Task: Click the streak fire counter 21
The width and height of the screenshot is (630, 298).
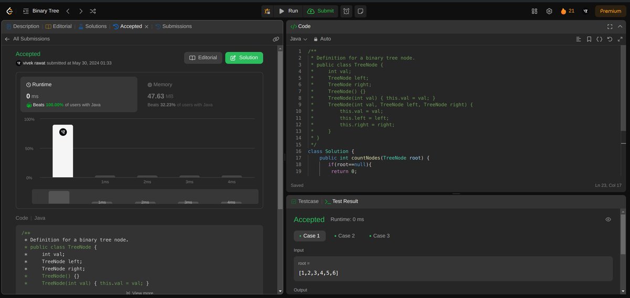Action: coord(568,10)
